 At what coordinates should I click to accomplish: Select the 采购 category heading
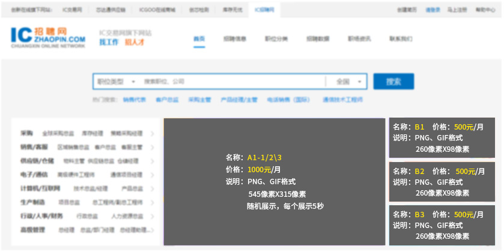pyautogui.click(x=26, y=133)
